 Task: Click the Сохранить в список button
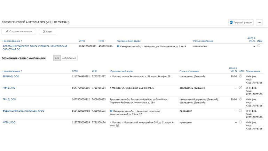click(19, 32)
